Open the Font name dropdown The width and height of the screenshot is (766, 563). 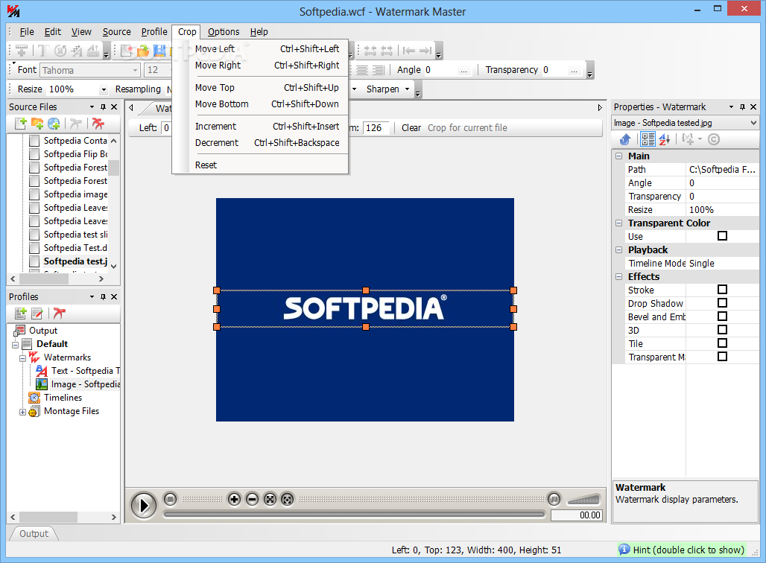point(136,70)
